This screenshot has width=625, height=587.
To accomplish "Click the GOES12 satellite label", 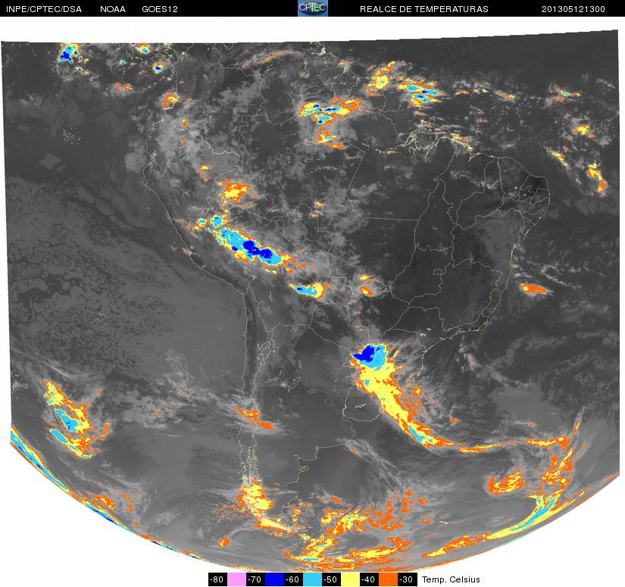I will tap(160, 9).
